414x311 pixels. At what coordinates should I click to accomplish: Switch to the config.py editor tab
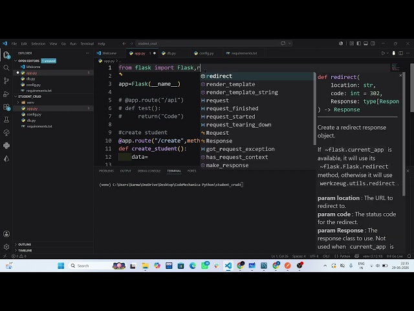206,53
